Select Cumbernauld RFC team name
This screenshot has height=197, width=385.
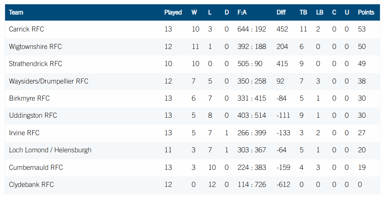click(x=36, y=167)
